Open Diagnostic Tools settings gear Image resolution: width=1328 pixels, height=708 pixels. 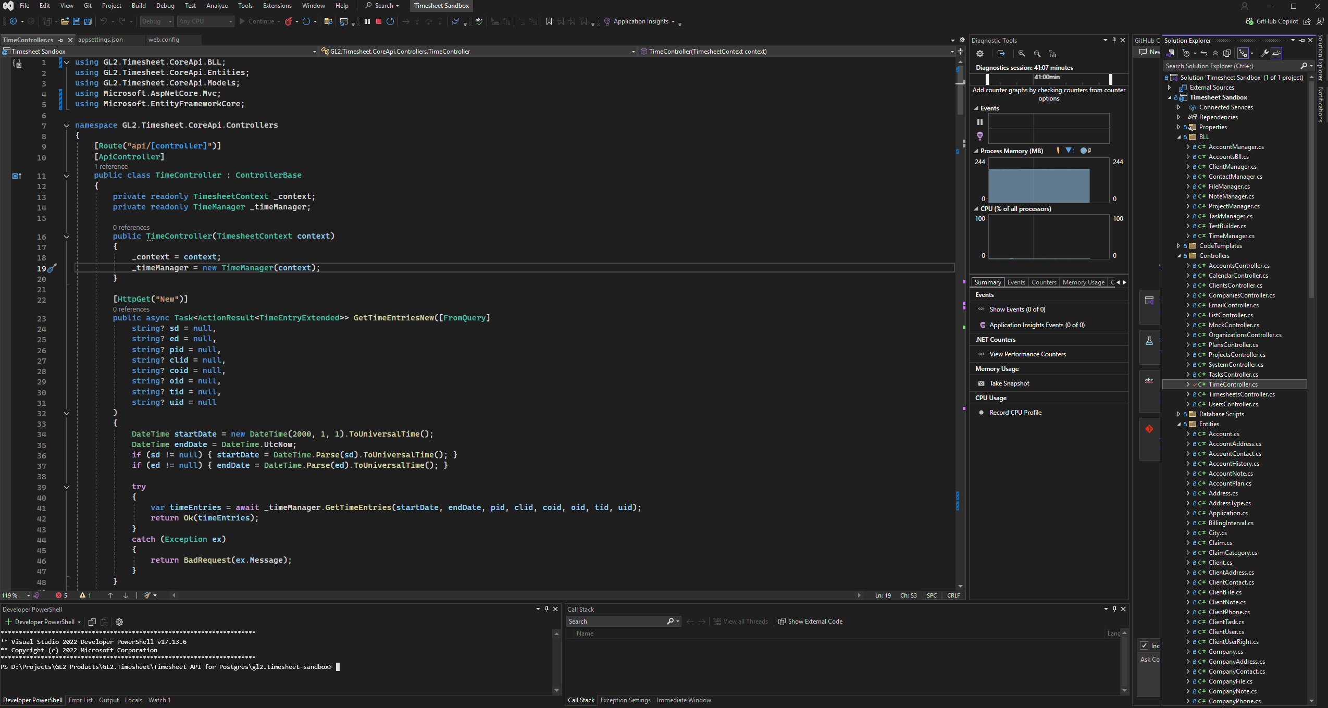[980, 54]
